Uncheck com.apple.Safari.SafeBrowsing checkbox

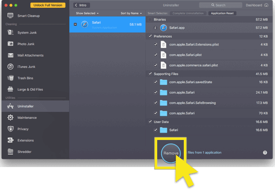(x=155, y=103)
